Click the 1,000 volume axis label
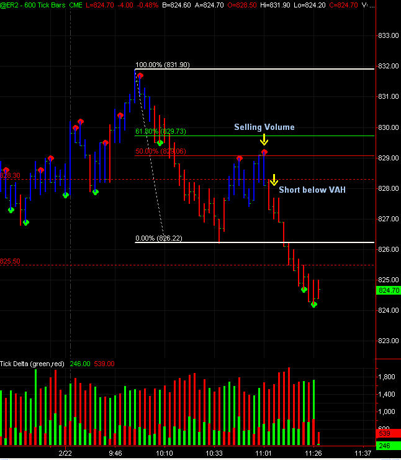The image size is (401, 460). [x=387, y=412]
